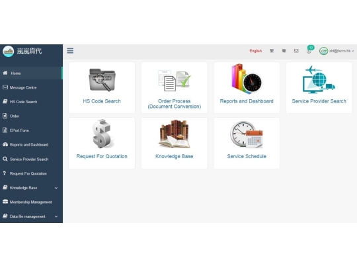Click the company logo in sidebar header
The height and width of the screenshot is (268, 357).
(9, 51)
